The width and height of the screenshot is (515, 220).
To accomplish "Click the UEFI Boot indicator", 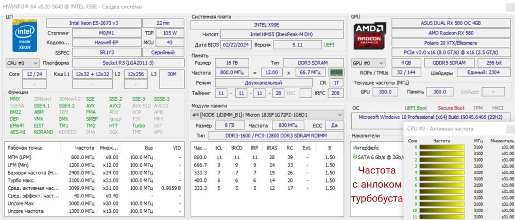I will pos(416,108).
